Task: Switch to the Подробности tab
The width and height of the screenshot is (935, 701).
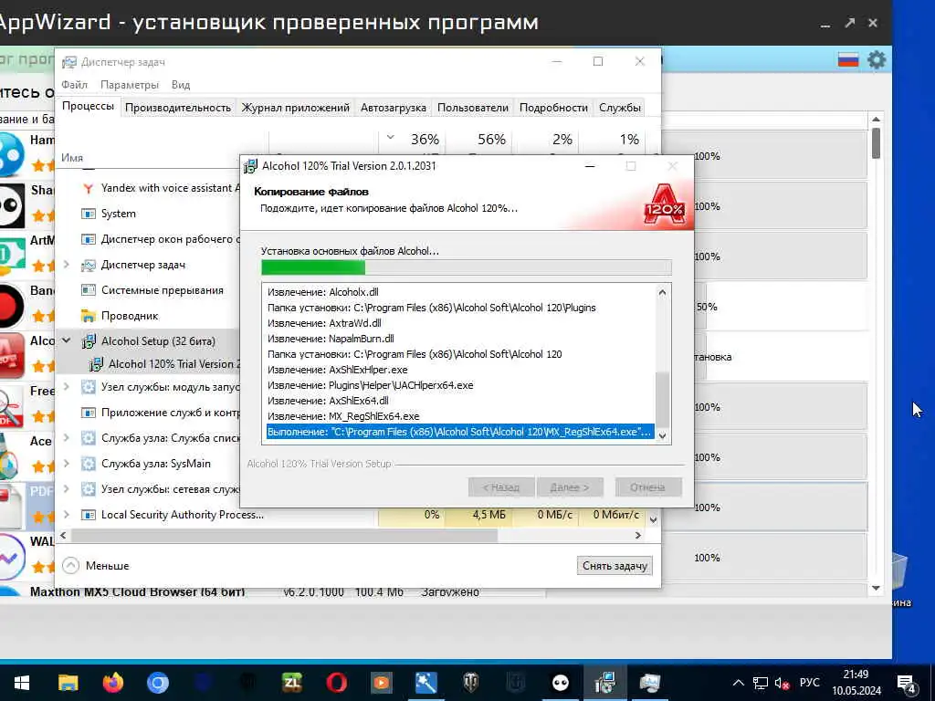Action: tap(553, 108)
